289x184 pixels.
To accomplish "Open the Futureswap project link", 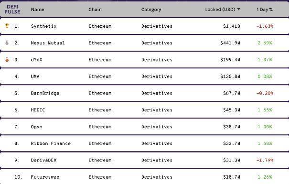I will [x=45, y=177].
